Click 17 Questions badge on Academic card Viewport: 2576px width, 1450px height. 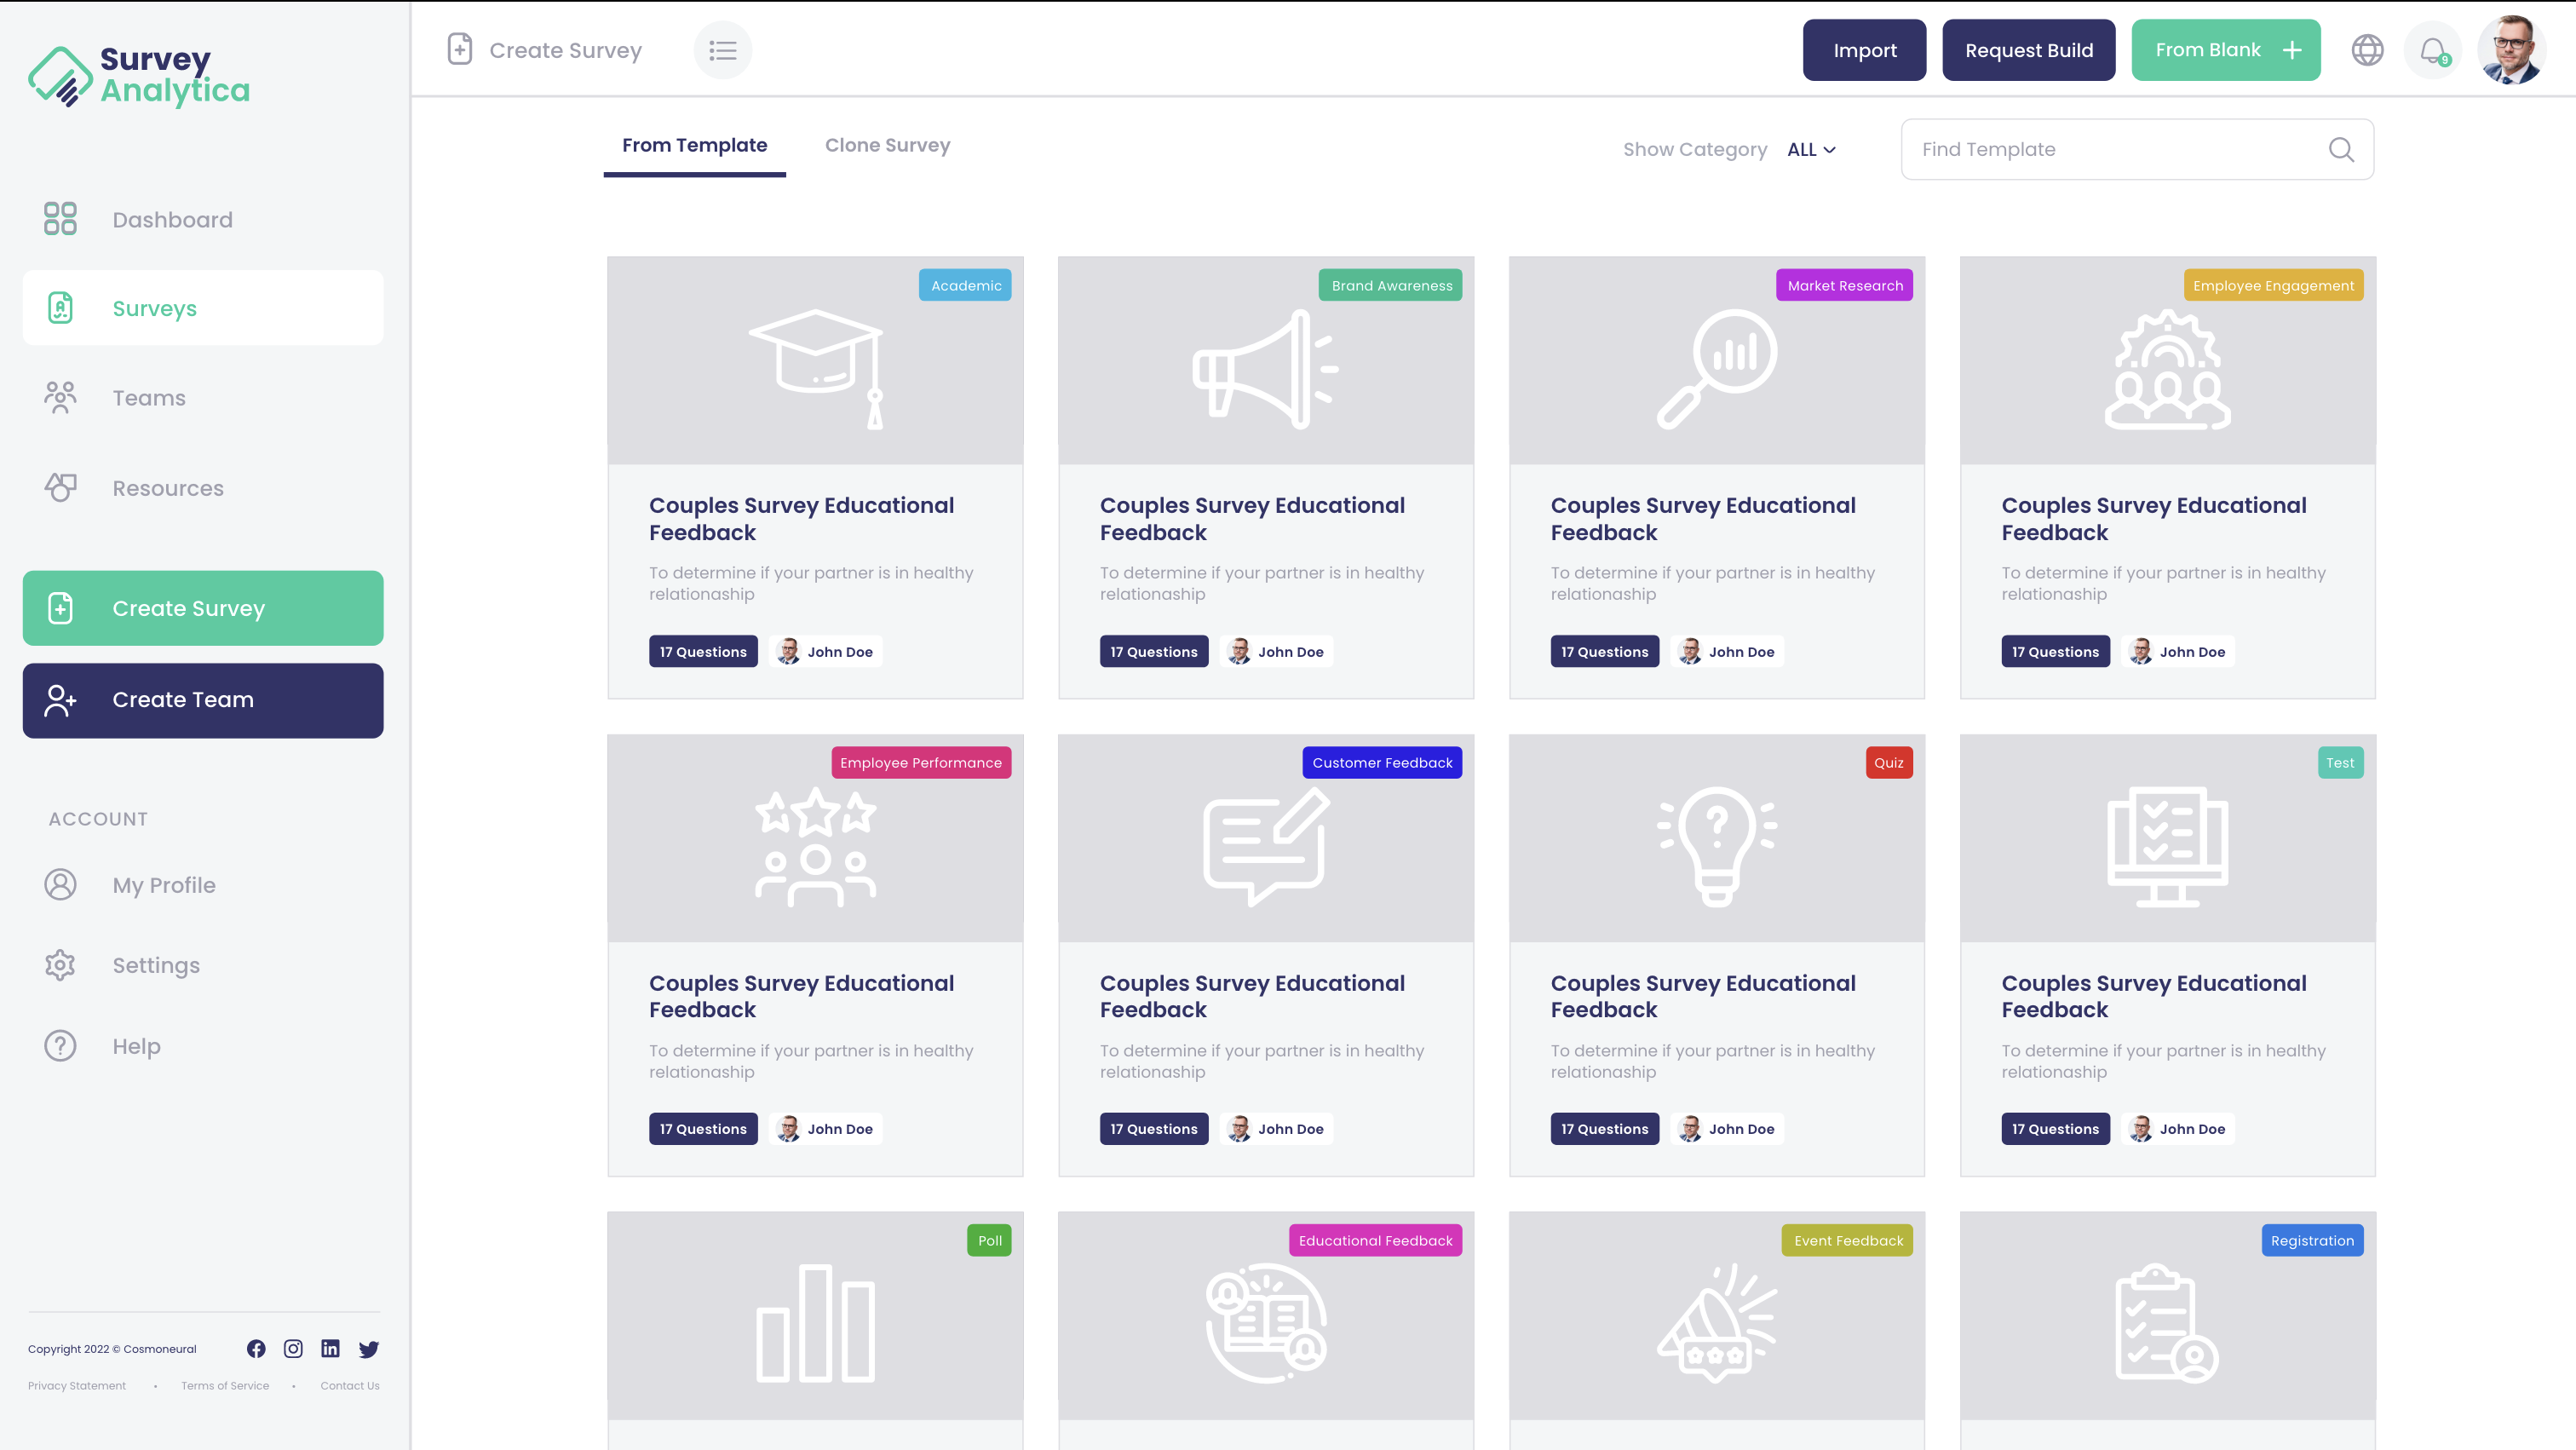tap(703, 651)
